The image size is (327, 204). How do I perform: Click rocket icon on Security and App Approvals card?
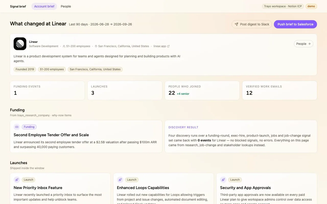[223, 180]
